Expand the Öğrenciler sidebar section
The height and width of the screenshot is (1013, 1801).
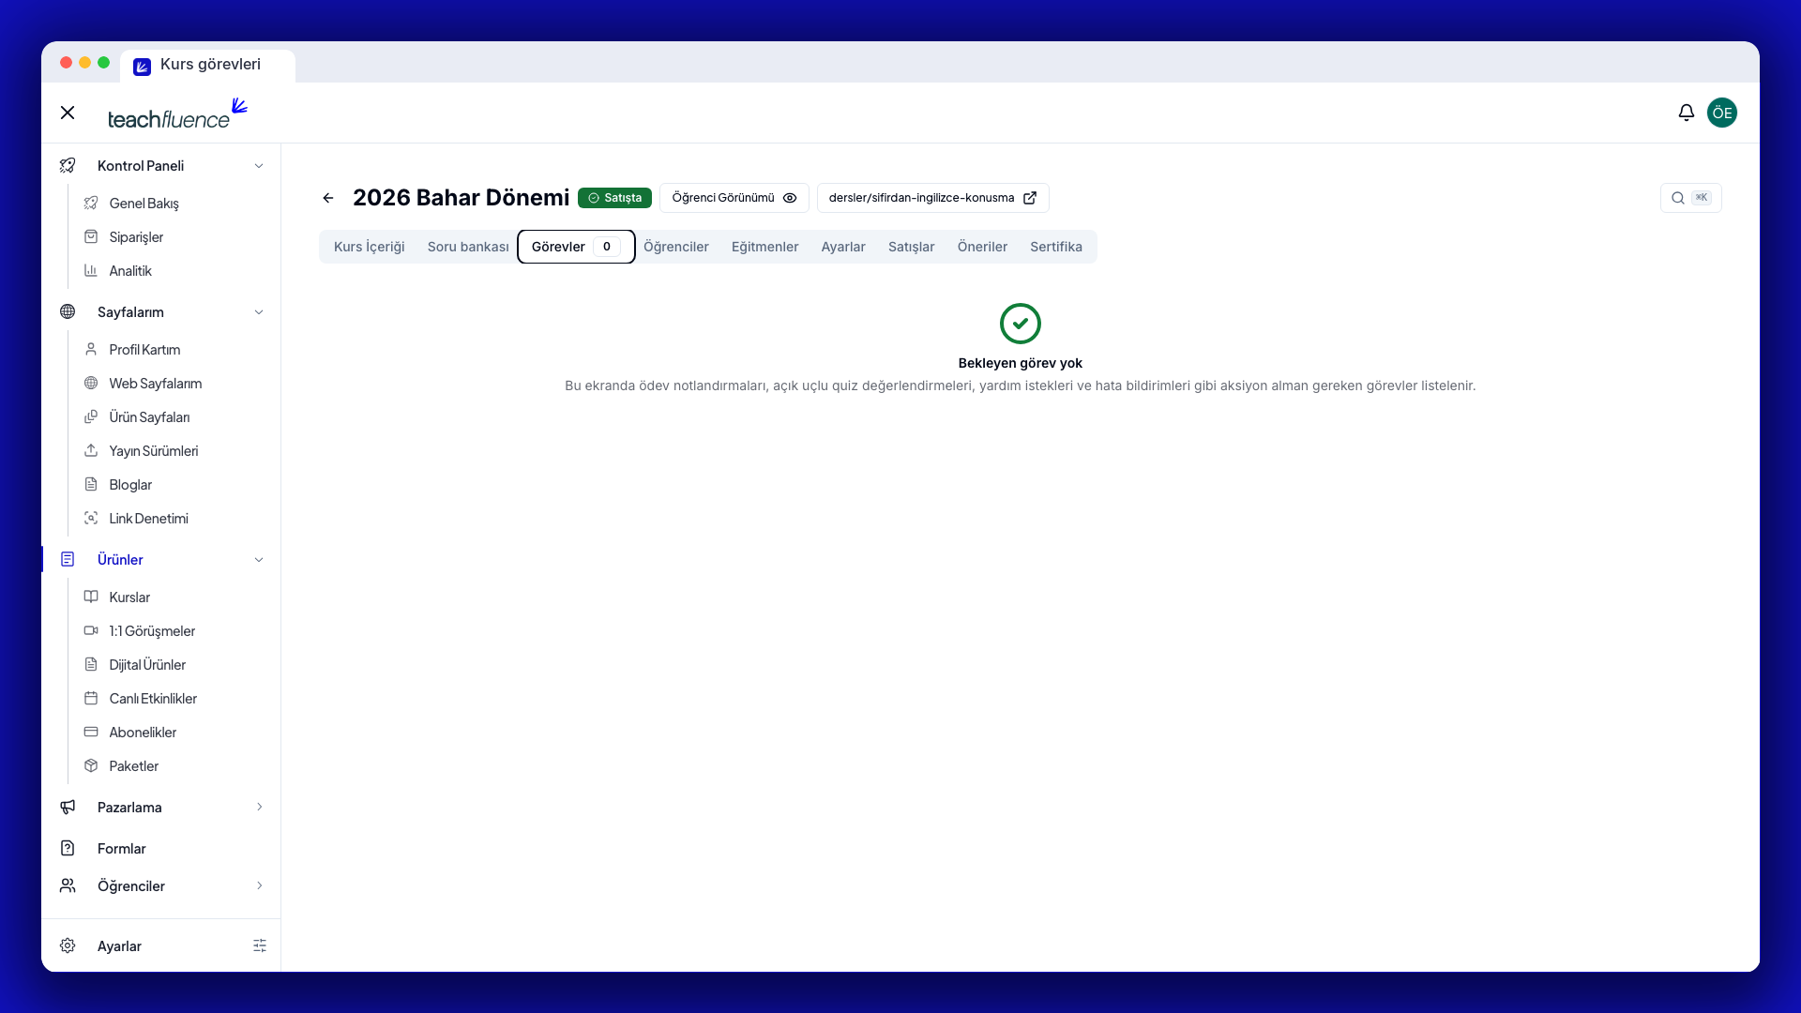click(161, 885)
